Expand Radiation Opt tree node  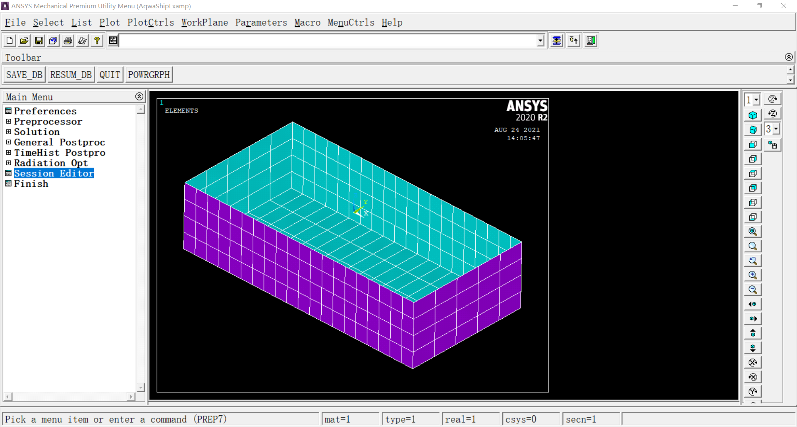[x=8, y=163]
